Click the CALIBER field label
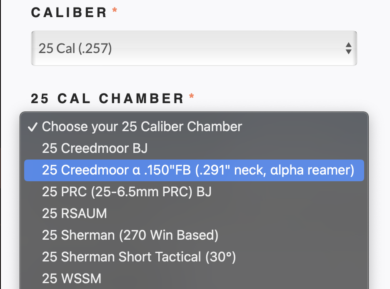Screen dimensions: 390x289 coord(69,12)
